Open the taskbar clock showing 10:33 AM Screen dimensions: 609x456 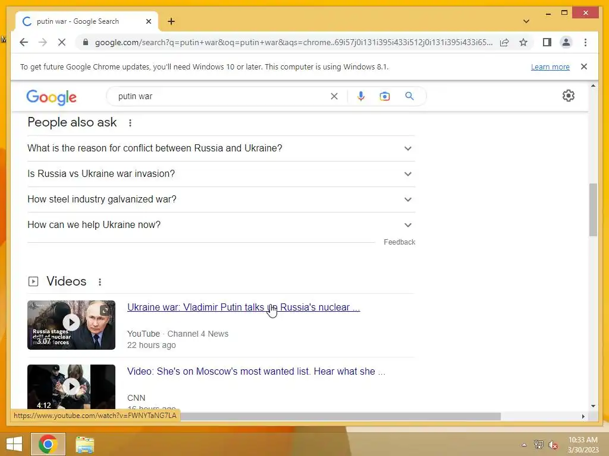(583, 445)
